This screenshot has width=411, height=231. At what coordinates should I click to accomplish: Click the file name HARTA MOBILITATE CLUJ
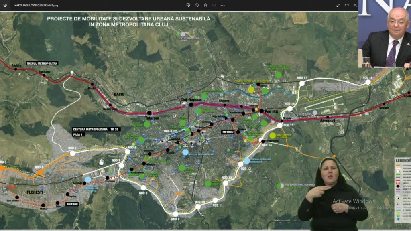click(36, 6)
